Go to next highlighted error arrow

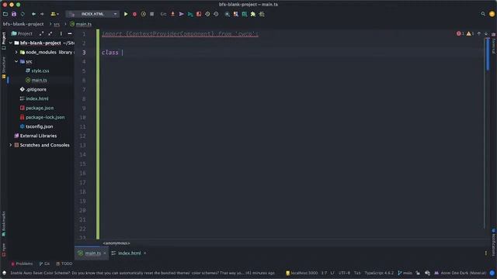click(486, 33)
